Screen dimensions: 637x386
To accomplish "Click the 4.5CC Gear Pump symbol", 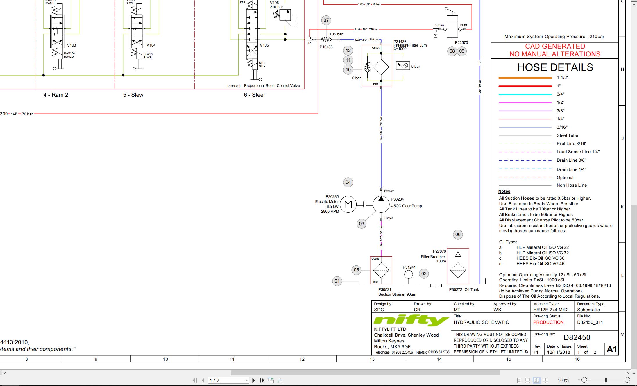I will (x=381, y=204).
